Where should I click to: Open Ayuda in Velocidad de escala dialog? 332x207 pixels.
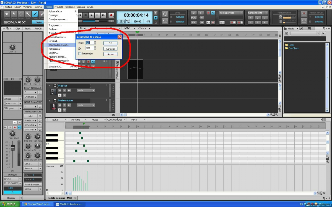point(110,54)
